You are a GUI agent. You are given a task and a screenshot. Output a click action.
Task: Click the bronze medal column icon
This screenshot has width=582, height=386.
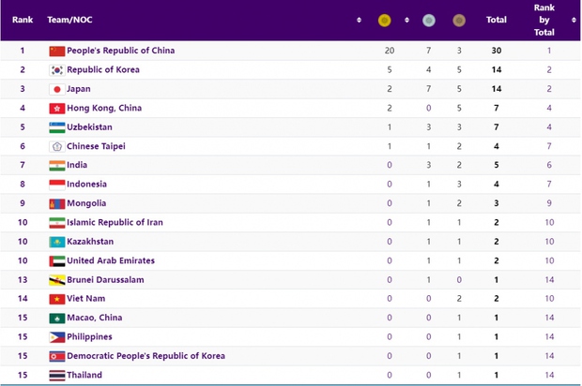click(x=459, y=20)
